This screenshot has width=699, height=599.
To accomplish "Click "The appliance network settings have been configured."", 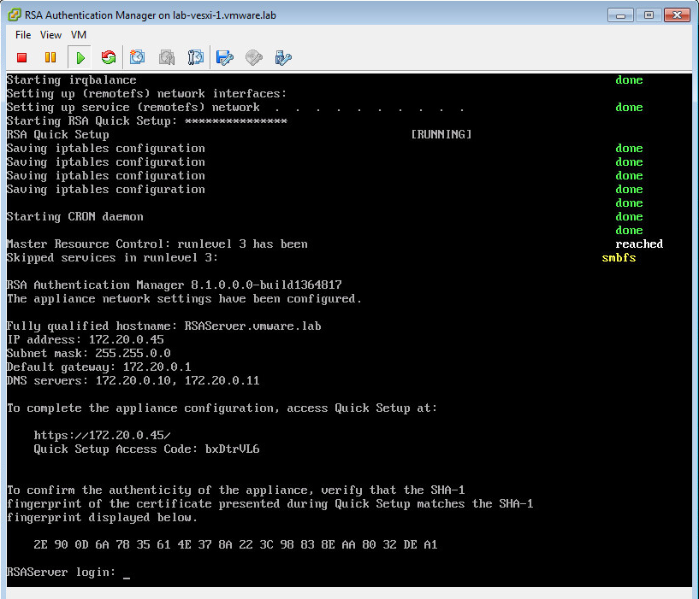I will click(x=184, y=299).
